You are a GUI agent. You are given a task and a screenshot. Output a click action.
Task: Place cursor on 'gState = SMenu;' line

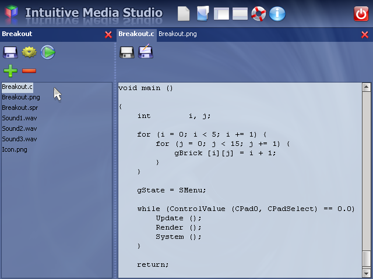click(171, 190)
